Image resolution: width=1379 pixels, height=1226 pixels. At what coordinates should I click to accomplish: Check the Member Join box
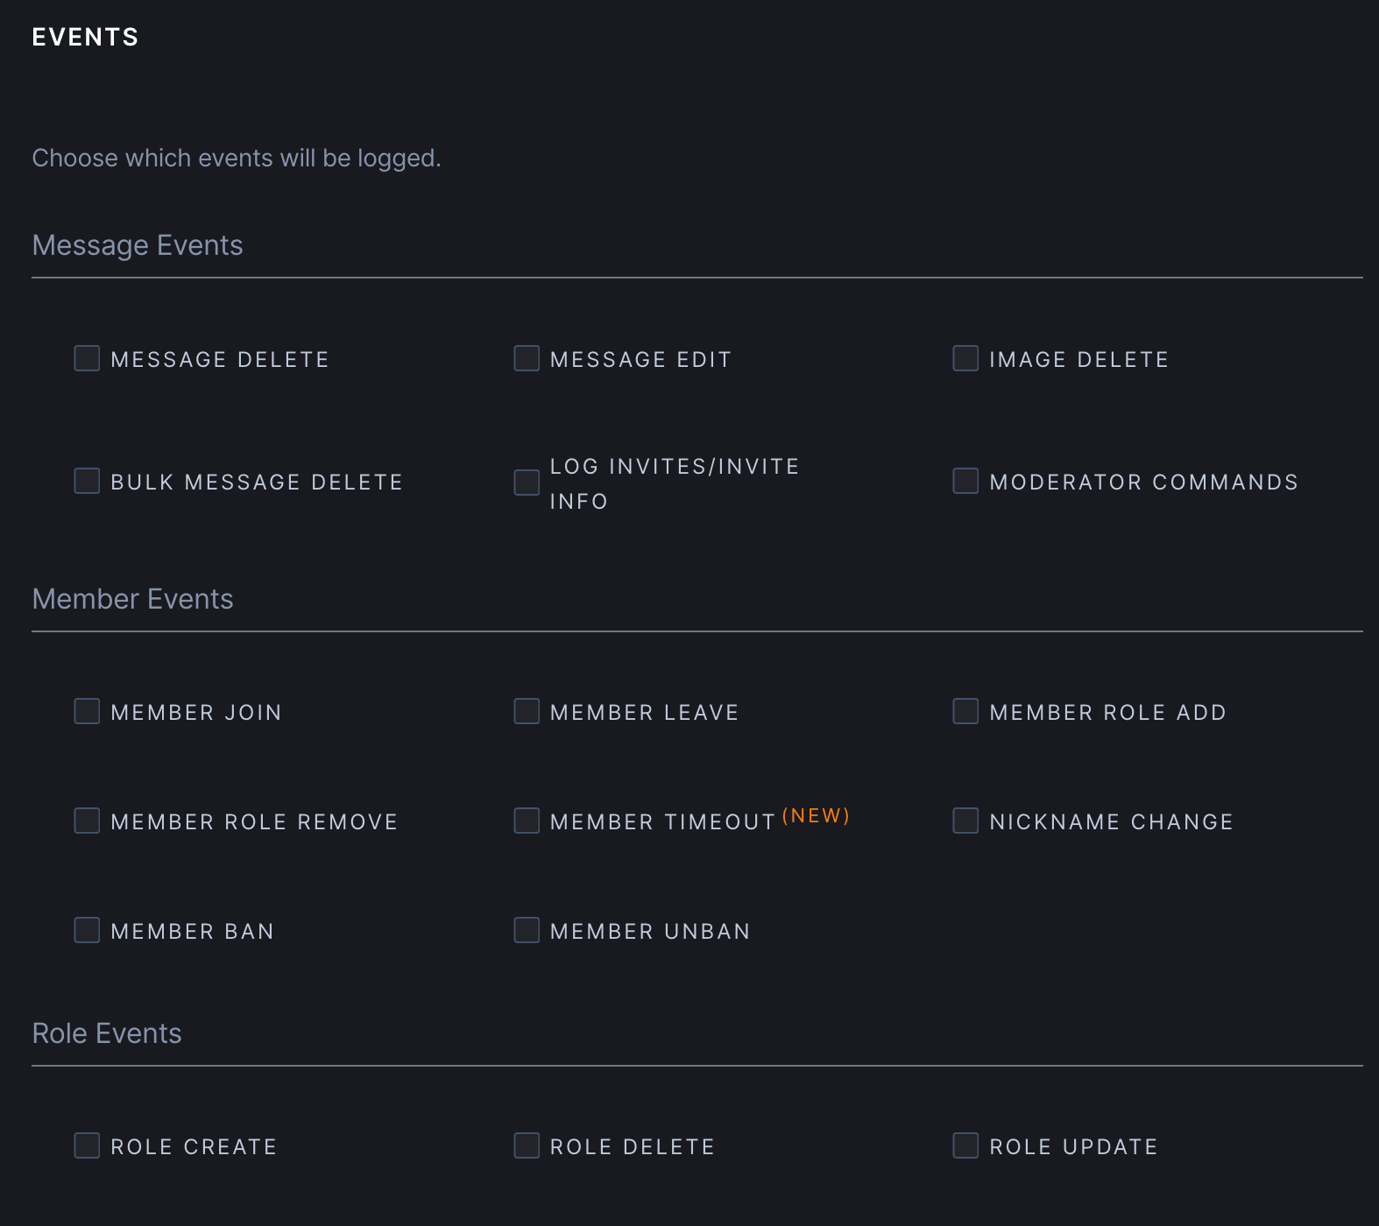(87, 711)
